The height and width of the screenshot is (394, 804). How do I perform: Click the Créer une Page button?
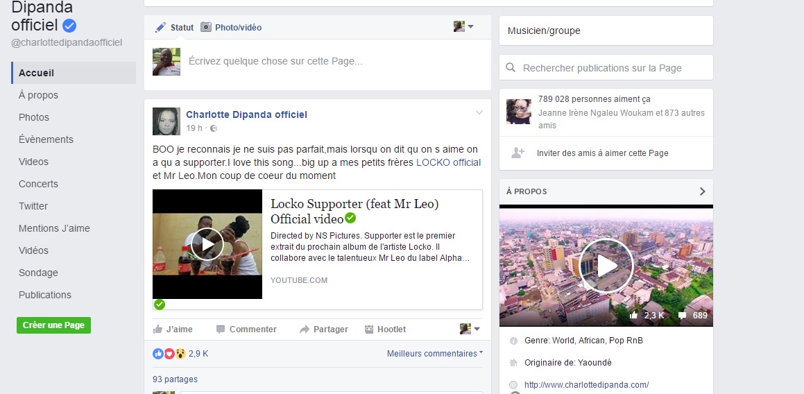[x=54, y=325]
